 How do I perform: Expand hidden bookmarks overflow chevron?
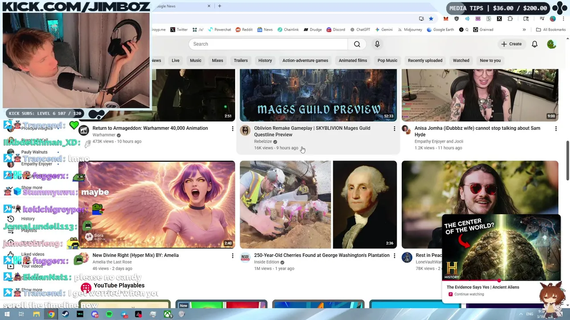(524, 30)
